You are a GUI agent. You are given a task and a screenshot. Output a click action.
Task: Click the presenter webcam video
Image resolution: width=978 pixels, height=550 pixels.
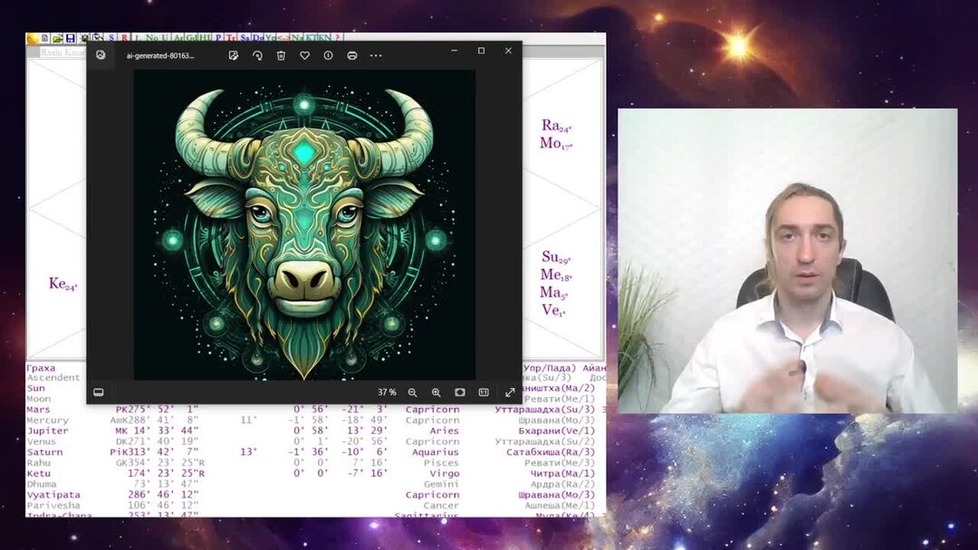pyautogui.click(x=787, y=261)
